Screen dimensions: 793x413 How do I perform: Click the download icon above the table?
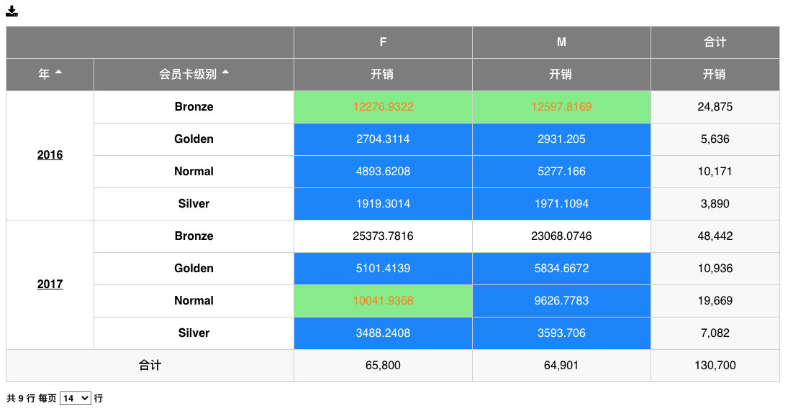(x=12, y=11)
